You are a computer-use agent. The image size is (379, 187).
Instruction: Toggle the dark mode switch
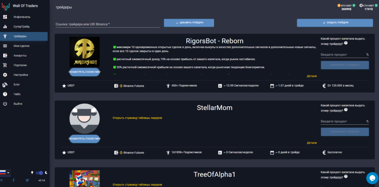(x=39, y=173)
